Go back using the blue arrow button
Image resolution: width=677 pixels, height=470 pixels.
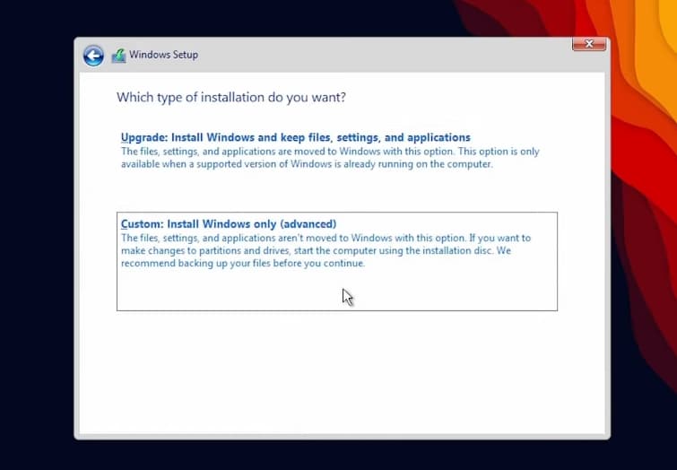pyautogui.click(x=93, y=56)
